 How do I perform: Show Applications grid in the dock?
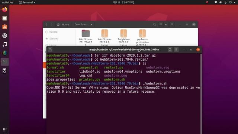(x=5, y=130)
